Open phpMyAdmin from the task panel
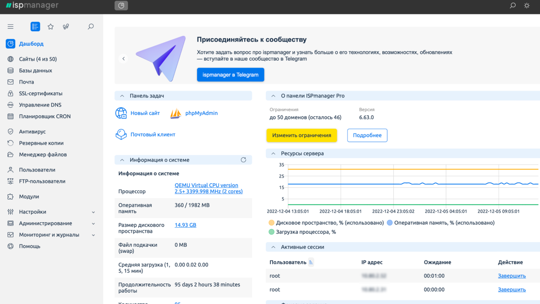 (201, 113)
